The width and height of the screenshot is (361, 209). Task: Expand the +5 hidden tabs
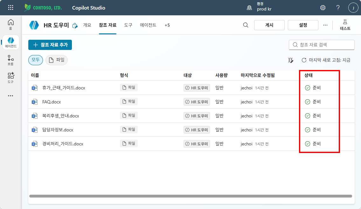tap(167, 25)
